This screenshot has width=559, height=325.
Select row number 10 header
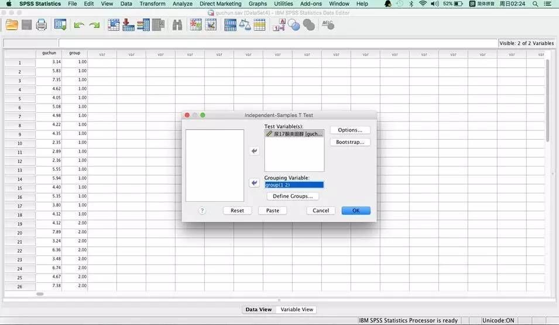(x=19, y=143)
